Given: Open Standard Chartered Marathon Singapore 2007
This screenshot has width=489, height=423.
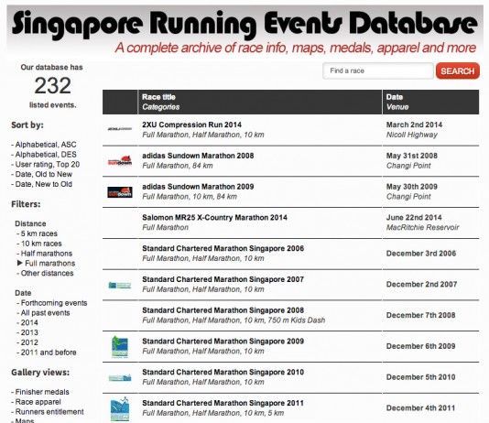Looking at the screenshot, I should click(223, 279).
